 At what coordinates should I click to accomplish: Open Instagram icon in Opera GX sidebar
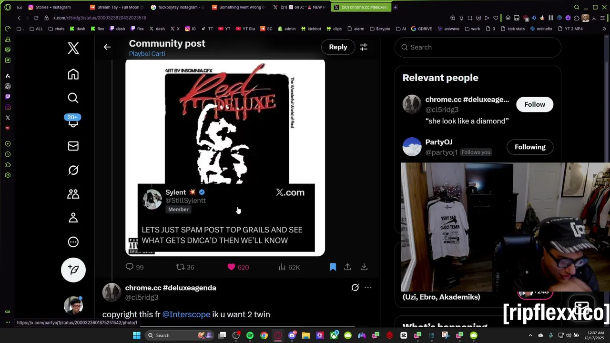8,107
